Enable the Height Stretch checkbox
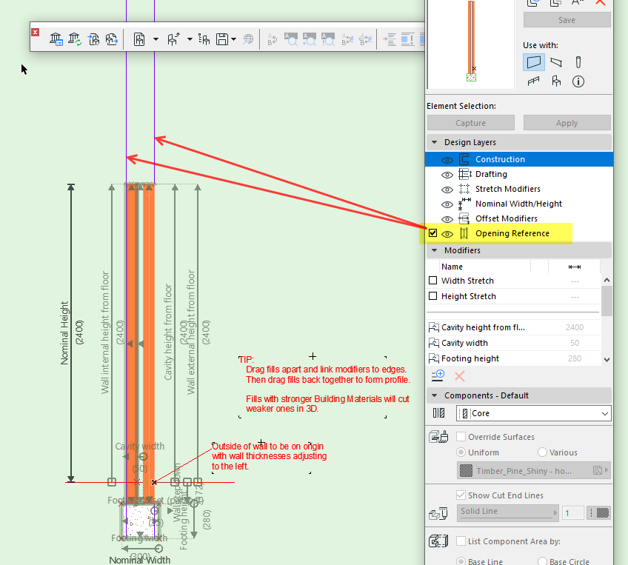628x565 pixels. [433, 296]
